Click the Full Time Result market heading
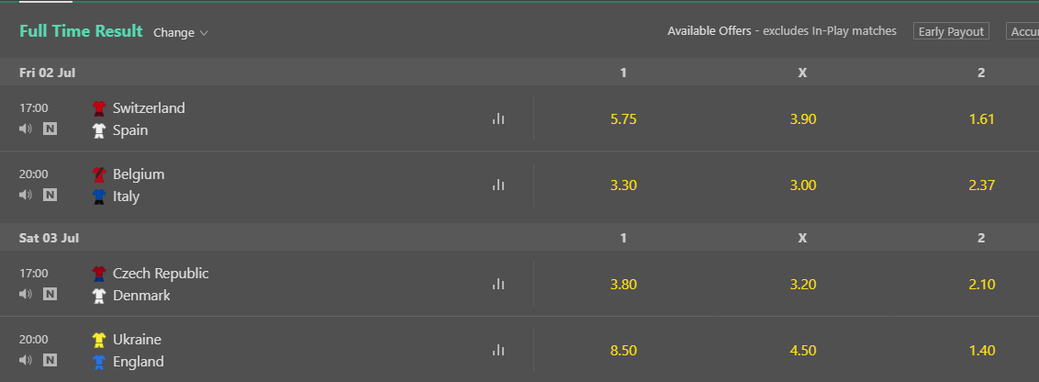Viewport: 1039px width, 382px height. (x=81, y=31)
